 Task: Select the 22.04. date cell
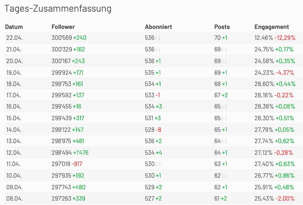14,38
